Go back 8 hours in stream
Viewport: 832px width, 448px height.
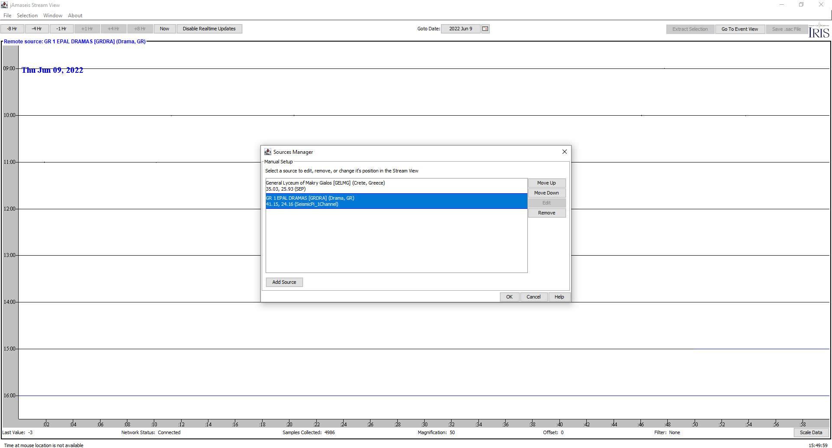[x=12, y=29]
